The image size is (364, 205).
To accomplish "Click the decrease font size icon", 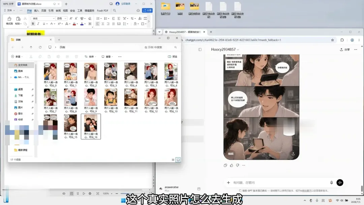I will (x=76, y=18).
